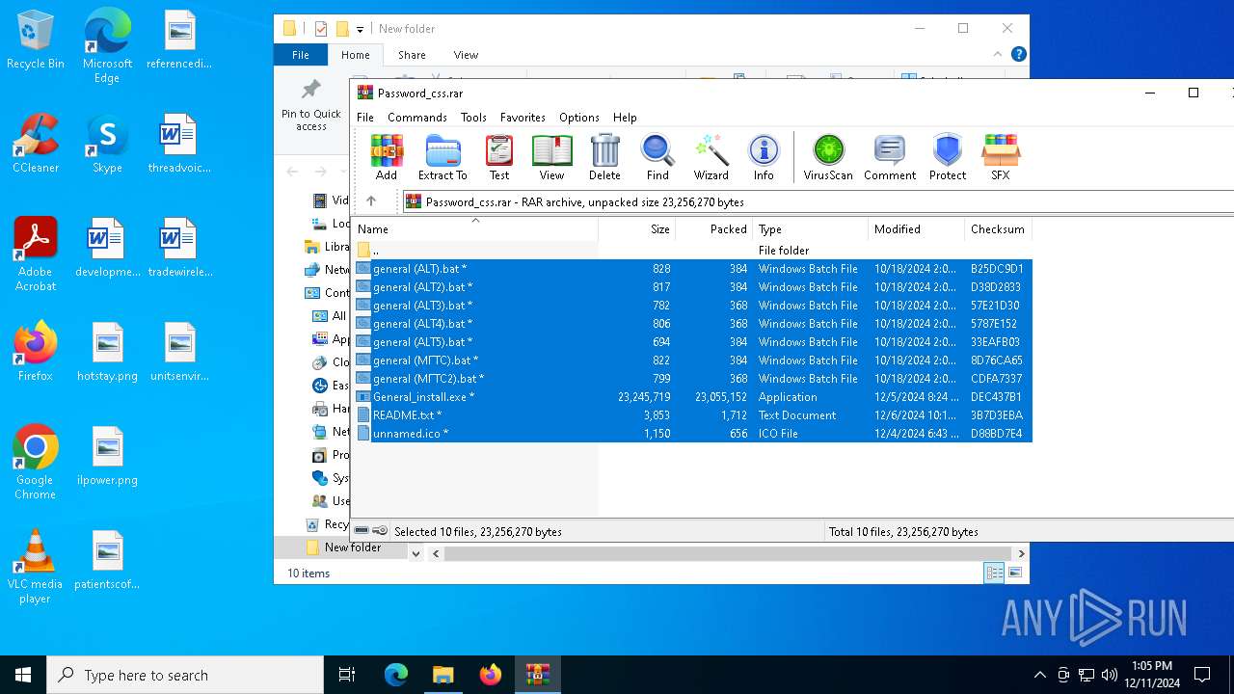
Task: Open Explorer File tab
Action: pos(301,55)
